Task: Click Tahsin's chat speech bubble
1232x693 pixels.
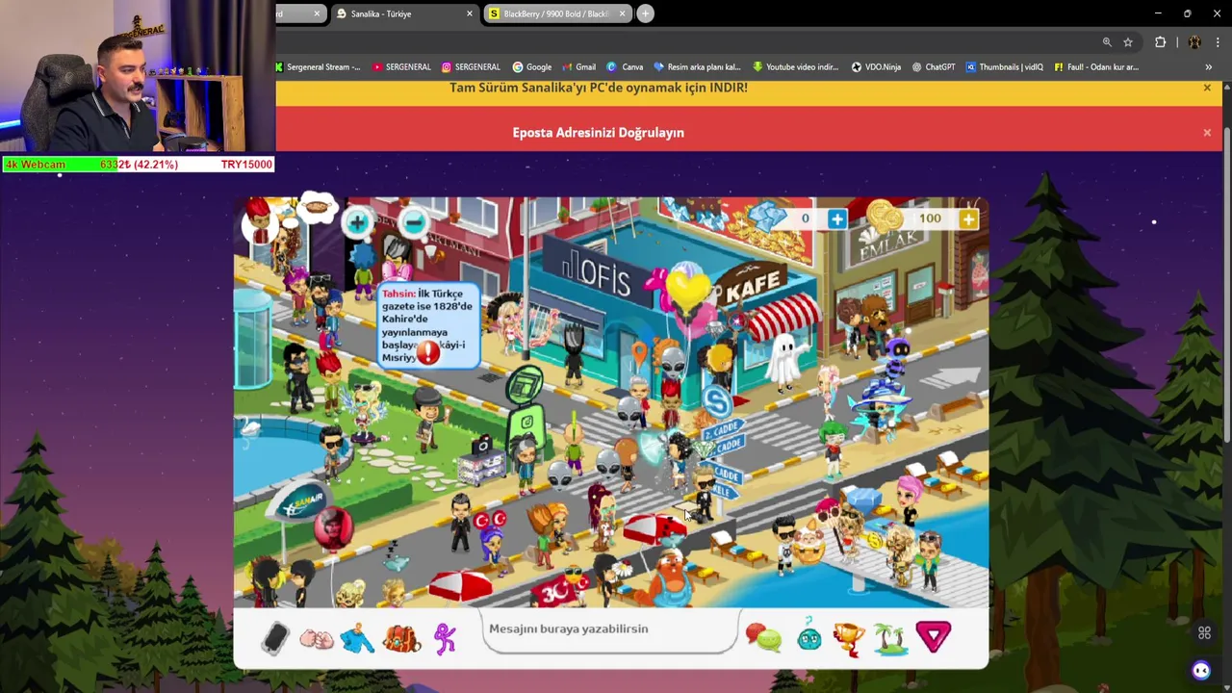Action: coord(427,325)
